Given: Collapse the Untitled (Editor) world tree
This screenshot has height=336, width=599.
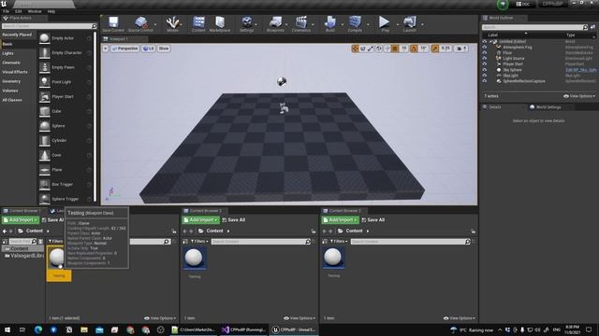Looking at the screenshot, I should click(x=490, y=41).
